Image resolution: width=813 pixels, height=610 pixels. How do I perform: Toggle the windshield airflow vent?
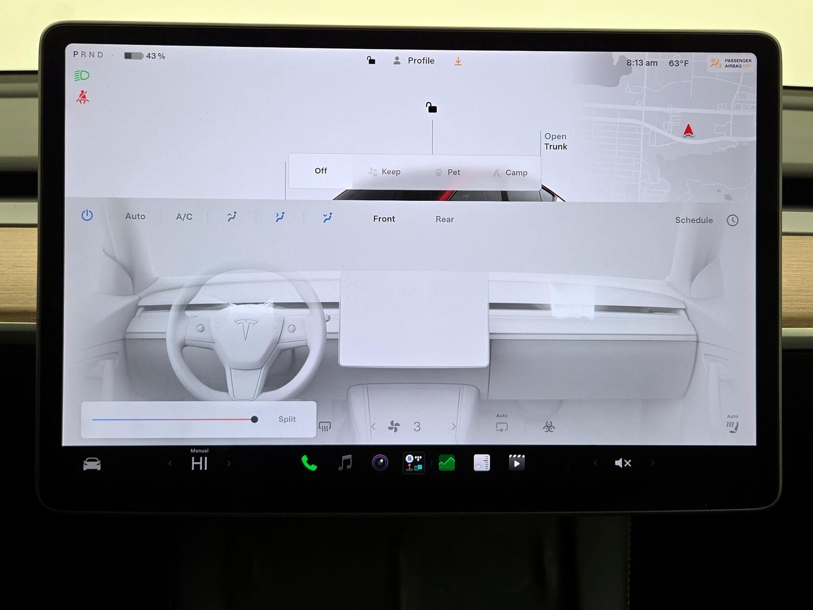[x=232, y=217]
